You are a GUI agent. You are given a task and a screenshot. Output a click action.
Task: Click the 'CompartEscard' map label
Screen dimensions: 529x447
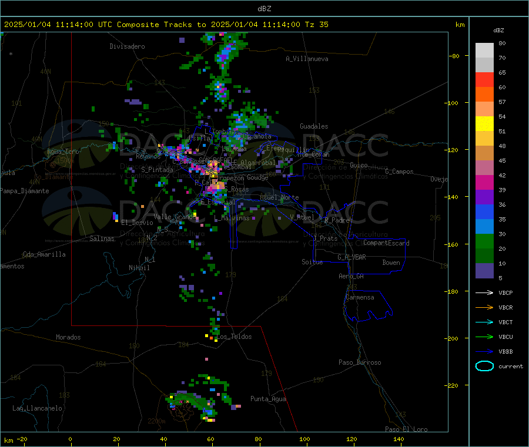pyautogui.click(x=386, y=243)
